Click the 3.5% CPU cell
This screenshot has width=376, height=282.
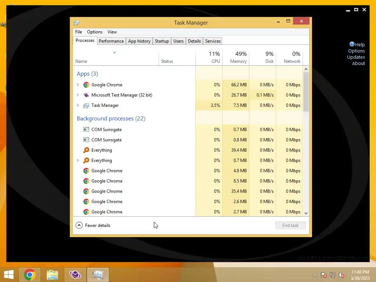209,105
